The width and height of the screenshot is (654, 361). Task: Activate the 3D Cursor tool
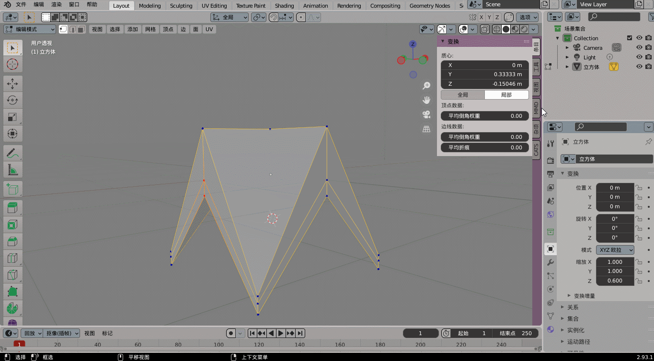(x=13, y=64)
